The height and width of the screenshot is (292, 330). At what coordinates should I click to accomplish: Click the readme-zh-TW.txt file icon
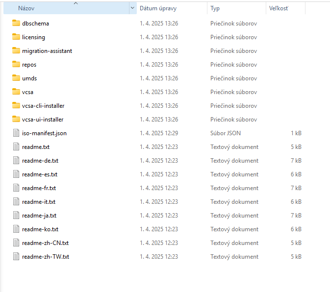16,256
